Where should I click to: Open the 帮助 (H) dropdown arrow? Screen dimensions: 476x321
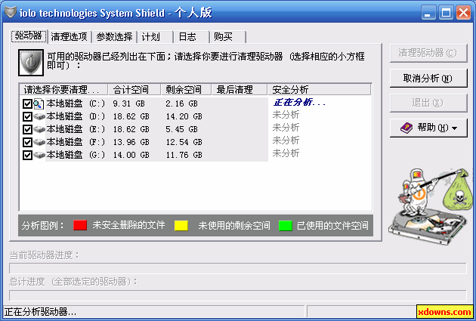(x=454, y=128)
